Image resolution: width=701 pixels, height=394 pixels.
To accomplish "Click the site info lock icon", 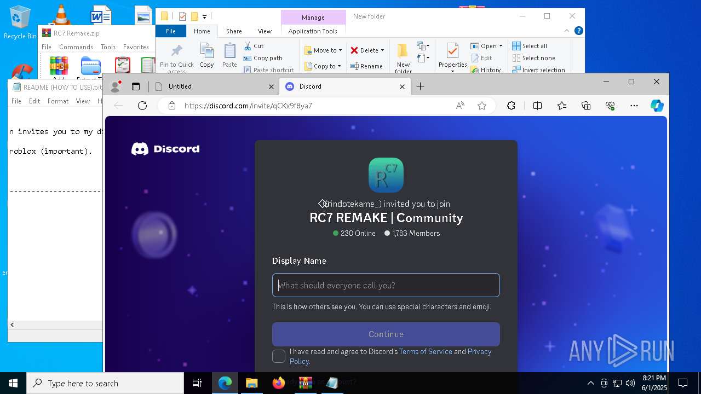I will tap(172, 106).
